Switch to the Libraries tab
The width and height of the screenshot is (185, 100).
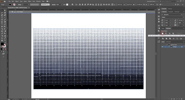tap(170, 9)
